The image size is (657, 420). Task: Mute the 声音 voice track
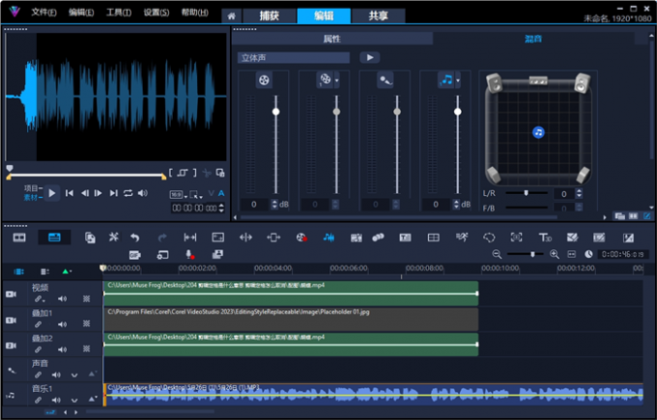pyautogui.click(x=56, y=375)
